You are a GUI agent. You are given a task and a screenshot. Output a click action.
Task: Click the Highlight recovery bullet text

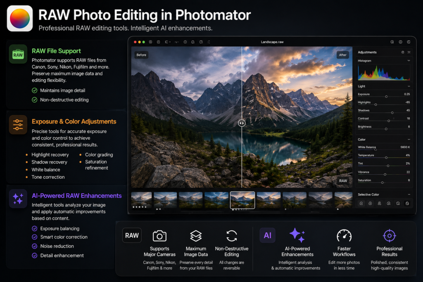coord(50,155)
